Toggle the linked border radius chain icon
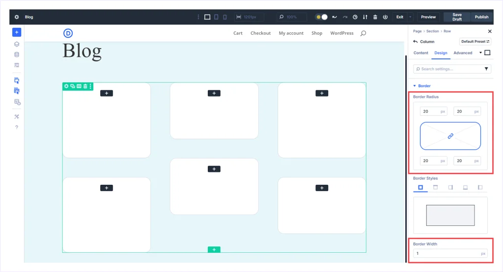 (450, 136)
